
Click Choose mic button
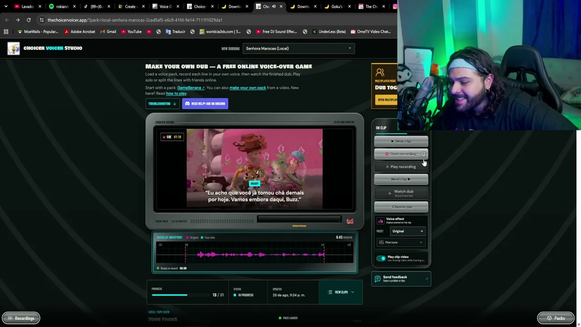click(401, 207)
